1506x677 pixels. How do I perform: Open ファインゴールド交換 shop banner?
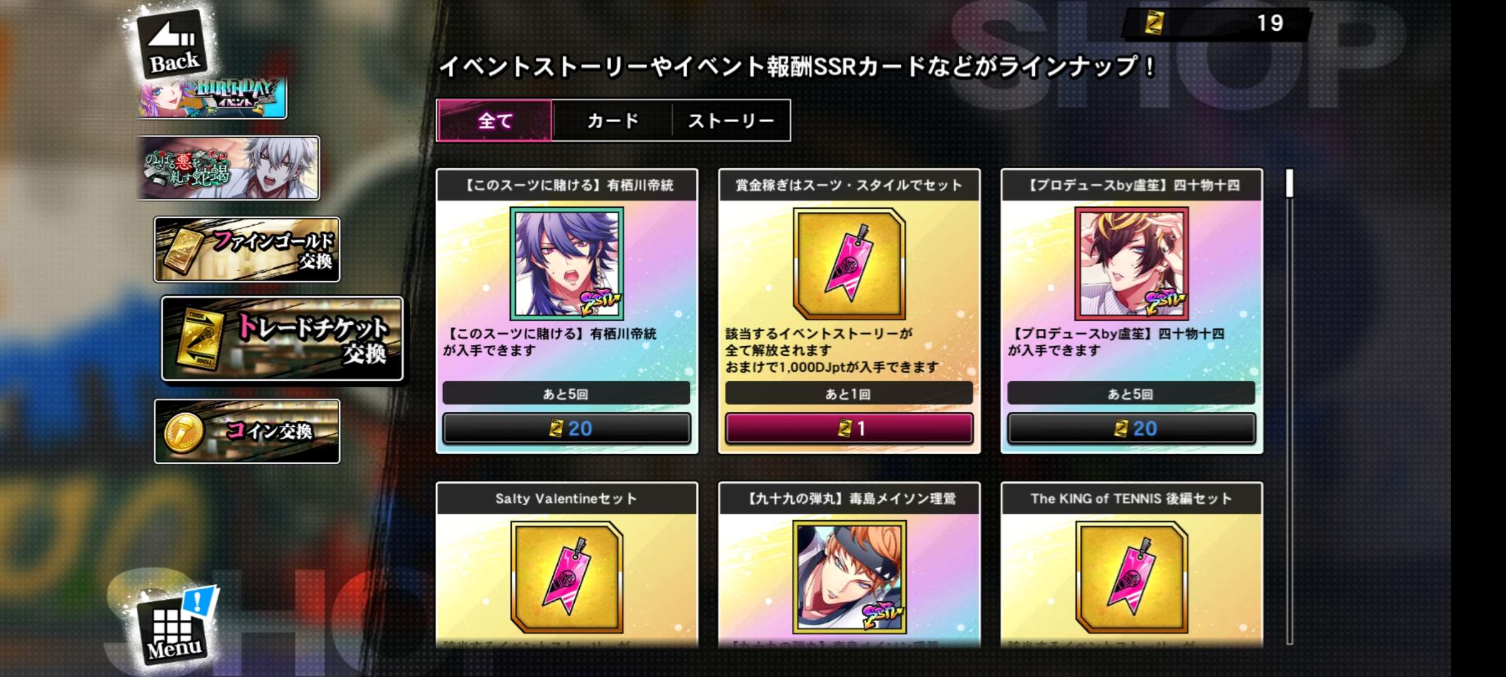click(247, 249)
